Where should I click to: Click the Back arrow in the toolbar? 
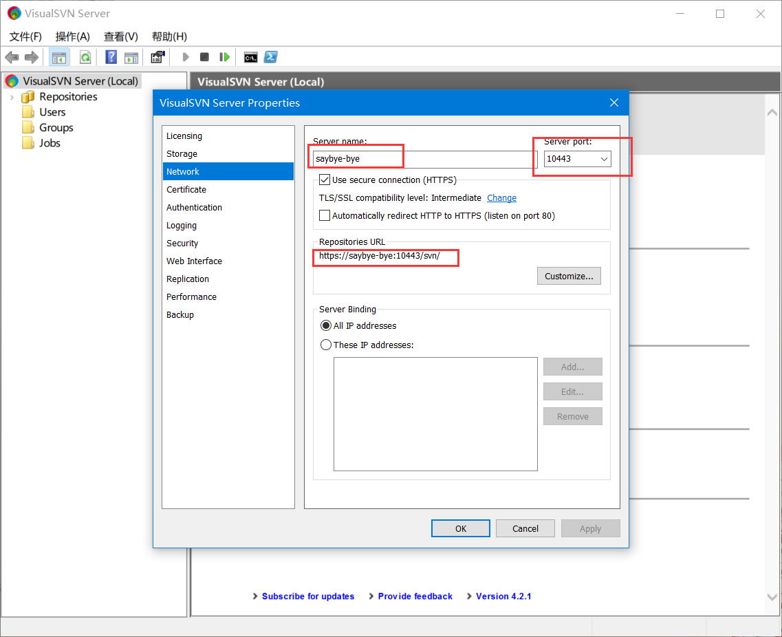point(12,57)
